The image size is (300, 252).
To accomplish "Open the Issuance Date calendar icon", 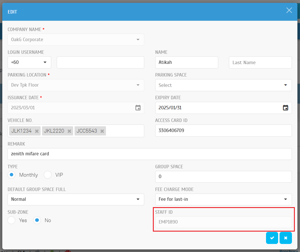I will tap(138, 108).
